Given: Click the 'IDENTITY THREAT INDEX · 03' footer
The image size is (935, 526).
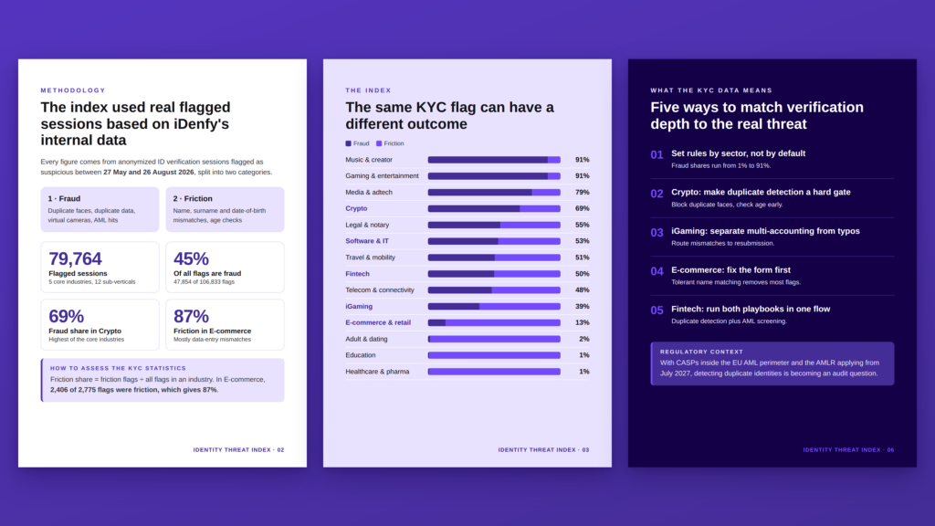Looking at the screenshot, I should click(543, 450).
